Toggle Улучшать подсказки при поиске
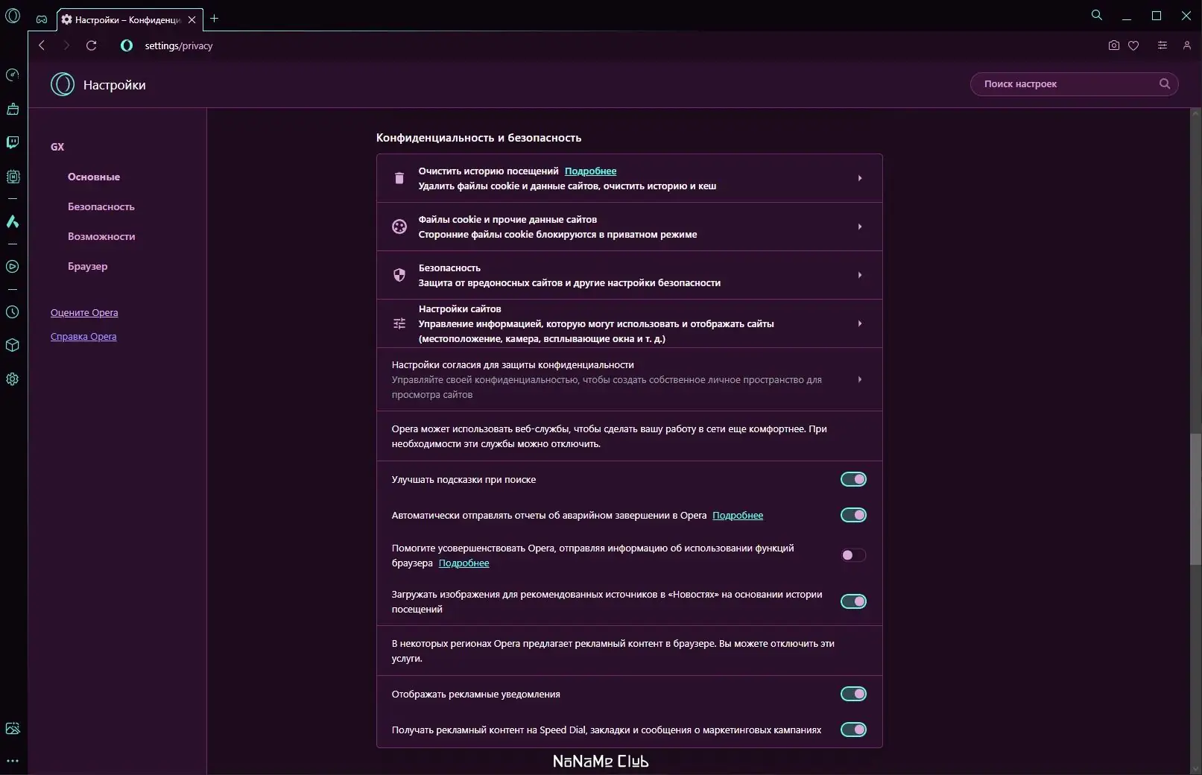Image resolution: width=1202 pixels, height=775 pixels. point(853,479)
